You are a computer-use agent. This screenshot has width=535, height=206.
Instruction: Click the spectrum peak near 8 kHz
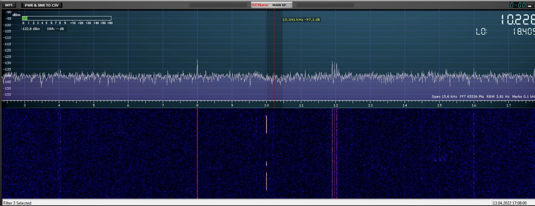pyautogui.click(x=197, y=67)
